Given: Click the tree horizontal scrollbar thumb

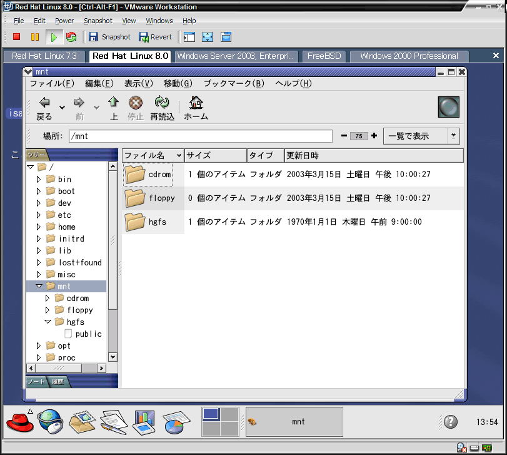Looking at the screenshot, I should tap(59, 368).
